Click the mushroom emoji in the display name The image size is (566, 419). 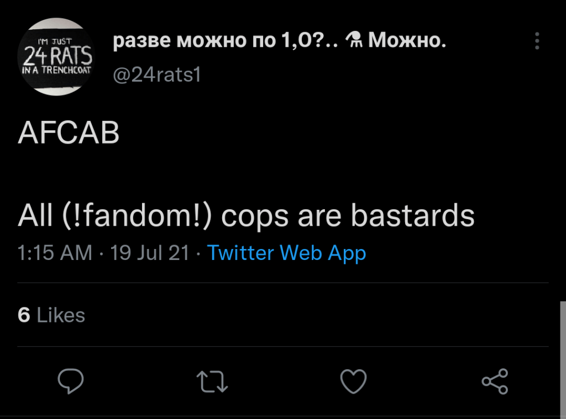353,40
